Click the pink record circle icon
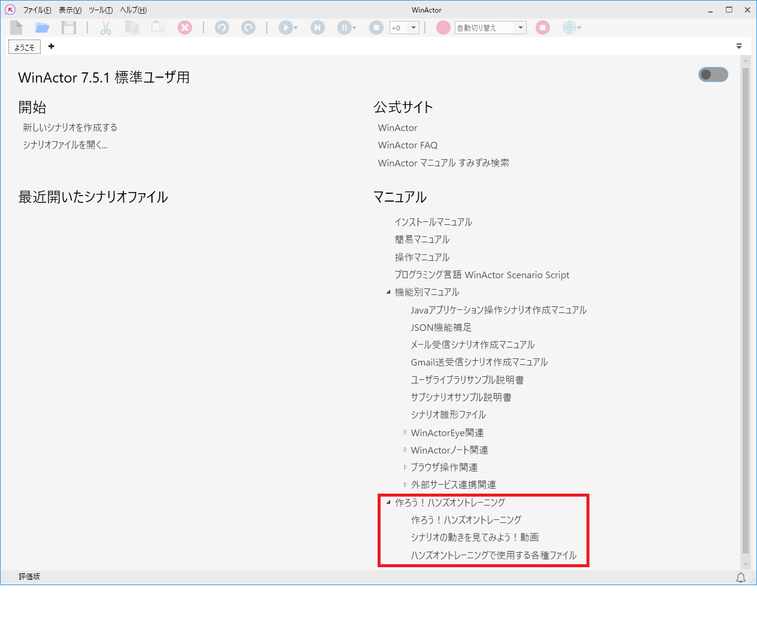Viewport: 757px width, 639px height. (443, 28)
